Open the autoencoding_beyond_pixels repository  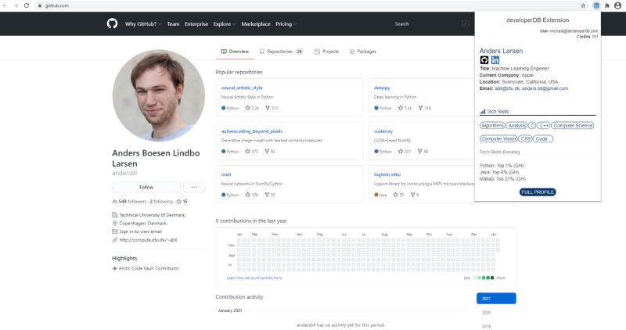252,131
